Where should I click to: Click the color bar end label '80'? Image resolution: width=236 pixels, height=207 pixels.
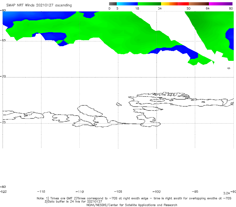231,9
